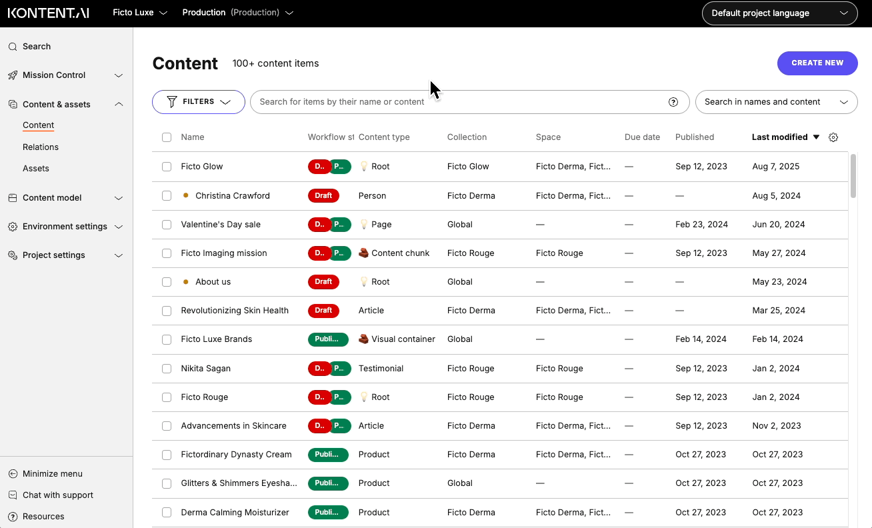The width and height of the screenshot is (872, 528).
Task: Click the CREATE NEW button
Action: [817, 63]
